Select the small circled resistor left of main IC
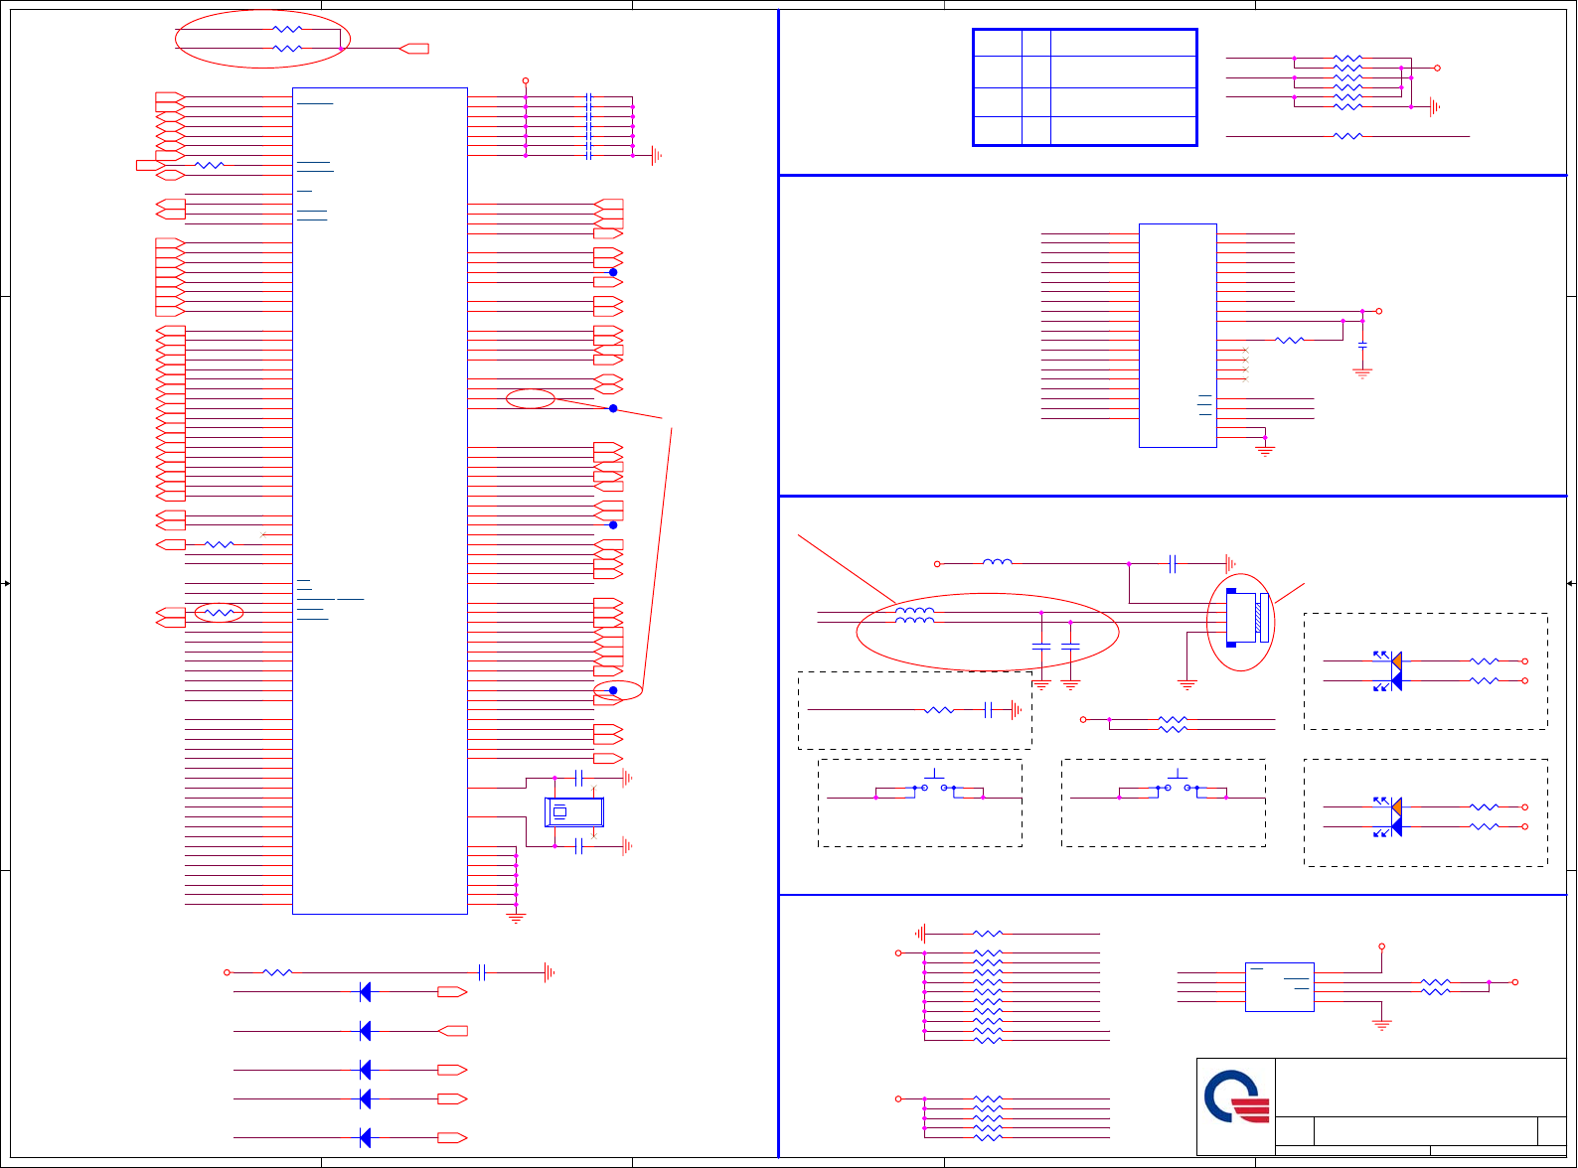This screenshot has width=1578, height=1168. (219, 613)
